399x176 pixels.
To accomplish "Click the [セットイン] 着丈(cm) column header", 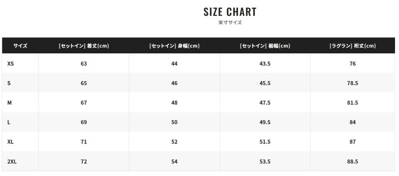I will (x=84, y=46).
